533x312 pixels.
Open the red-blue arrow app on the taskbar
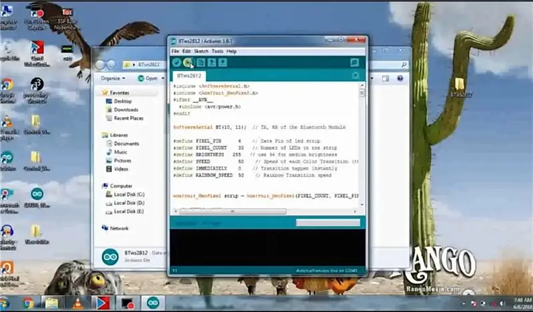[x=103, y=303]
